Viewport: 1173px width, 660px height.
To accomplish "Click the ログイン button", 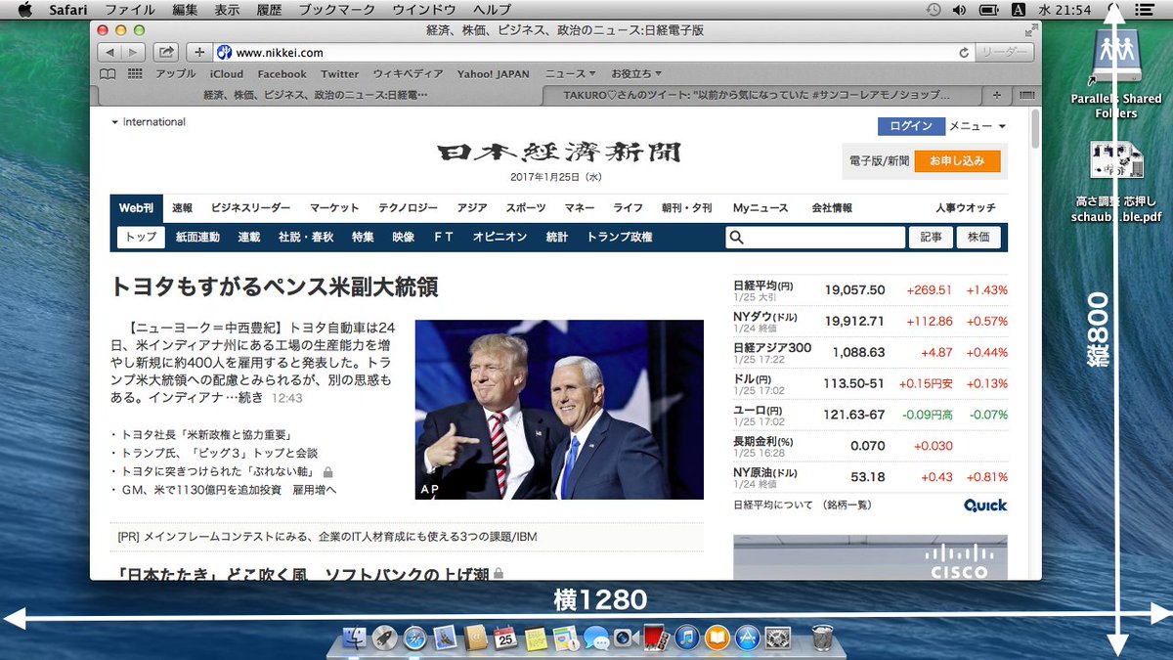I will tap(911, 126).
